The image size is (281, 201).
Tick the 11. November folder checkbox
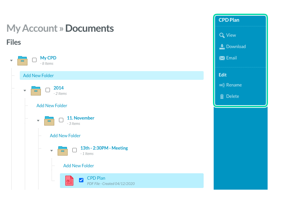(61, 120)
